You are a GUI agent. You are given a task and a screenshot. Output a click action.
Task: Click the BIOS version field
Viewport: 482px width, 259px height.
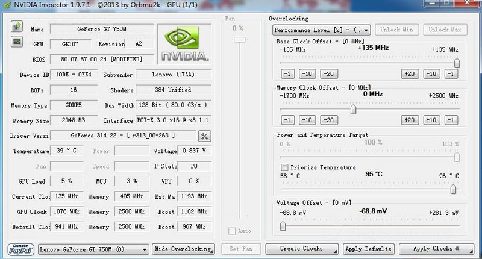coord(102,59)
